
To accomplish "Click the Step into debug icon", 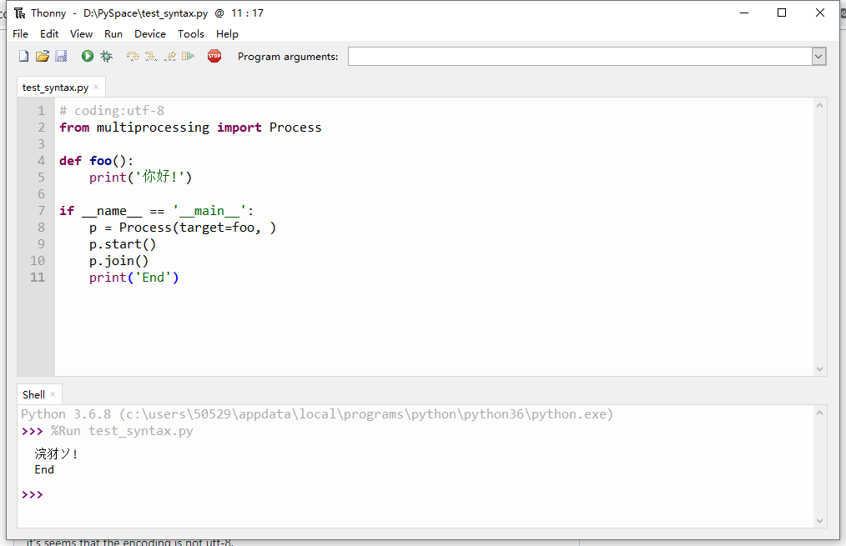I will [151, 56].
